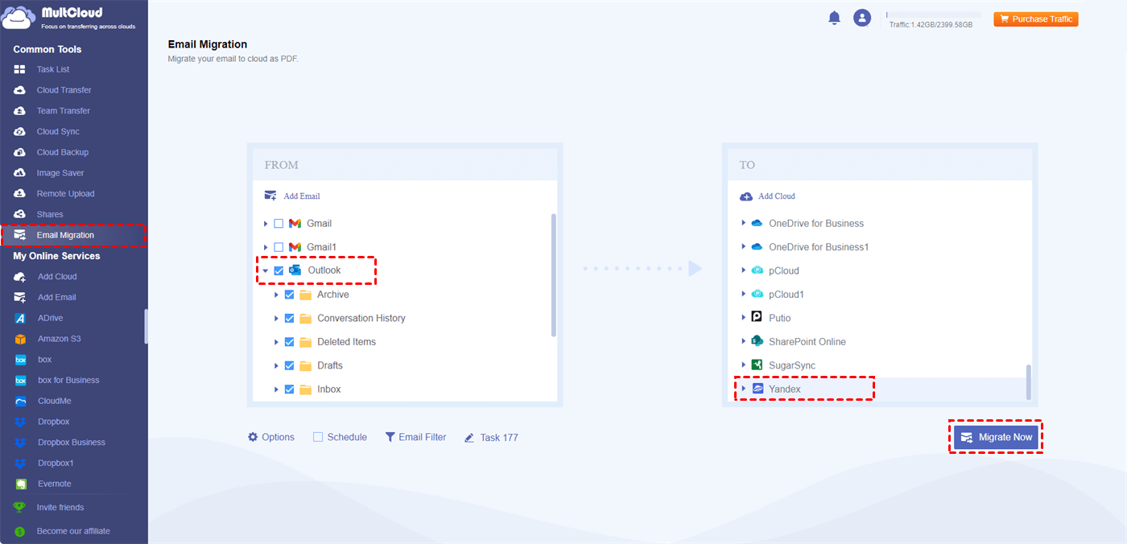Image resolution: width=1127 pixels, height=544 pixels.
Task: Uncheck the Archive folder checkbox
Action: (x=289, y=295)
